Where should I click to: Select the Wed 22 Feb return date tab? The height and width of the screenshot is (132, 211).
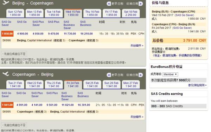(x=34, y=85)
